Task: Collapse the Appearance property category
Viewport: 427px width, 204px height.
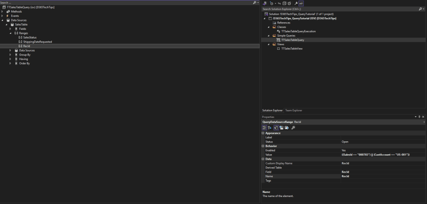Action: click(x=263, y=133)
